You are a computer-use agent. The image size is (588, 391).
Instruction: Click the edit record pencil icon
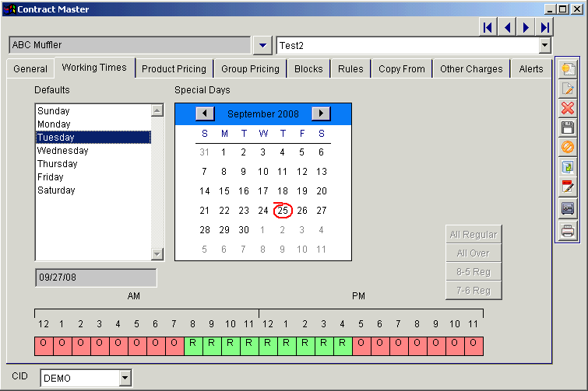coord(568,89)
